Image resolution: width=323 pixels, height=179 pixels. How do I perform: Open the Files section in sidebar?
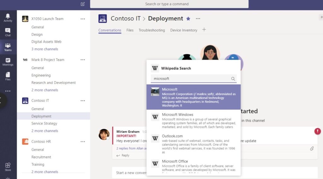pos(8,76)
